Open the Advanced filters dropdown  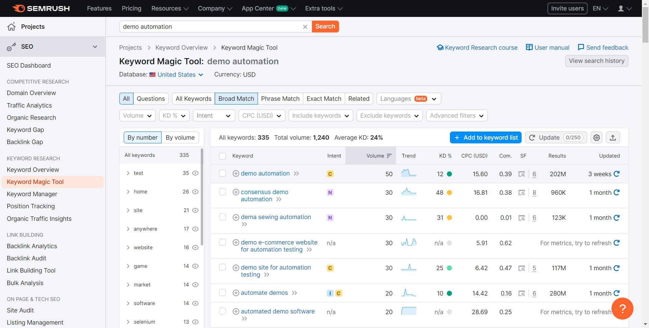457,115
